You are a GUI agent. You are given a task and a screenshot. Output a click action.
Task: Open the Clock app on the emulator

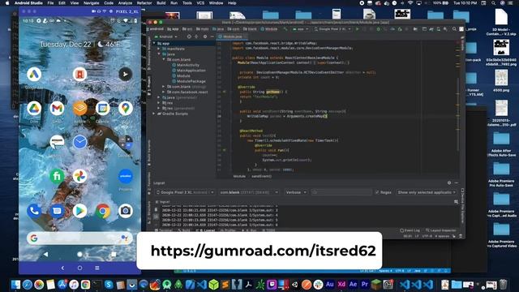(79, 143)
